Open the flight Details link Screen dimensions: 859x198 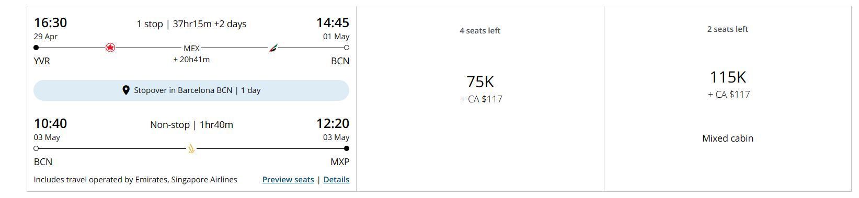pos(336,180)
